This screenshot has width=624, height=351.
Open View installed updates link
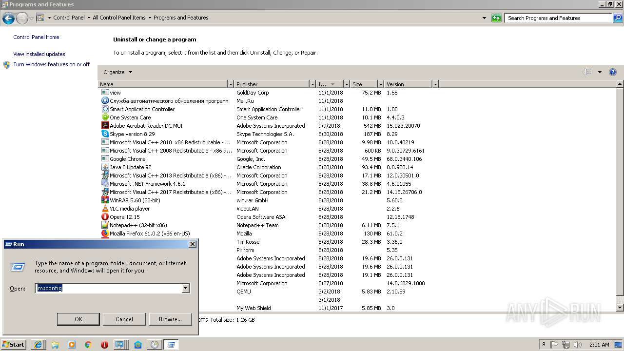(39, 54)
